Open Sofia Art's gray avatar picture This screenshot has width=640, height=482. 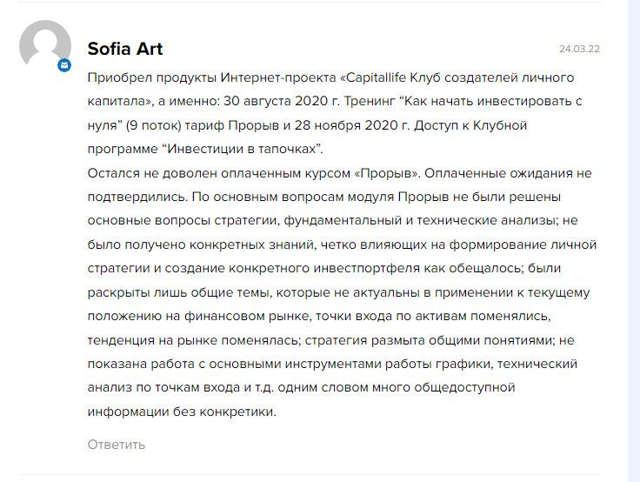point(45,44)
